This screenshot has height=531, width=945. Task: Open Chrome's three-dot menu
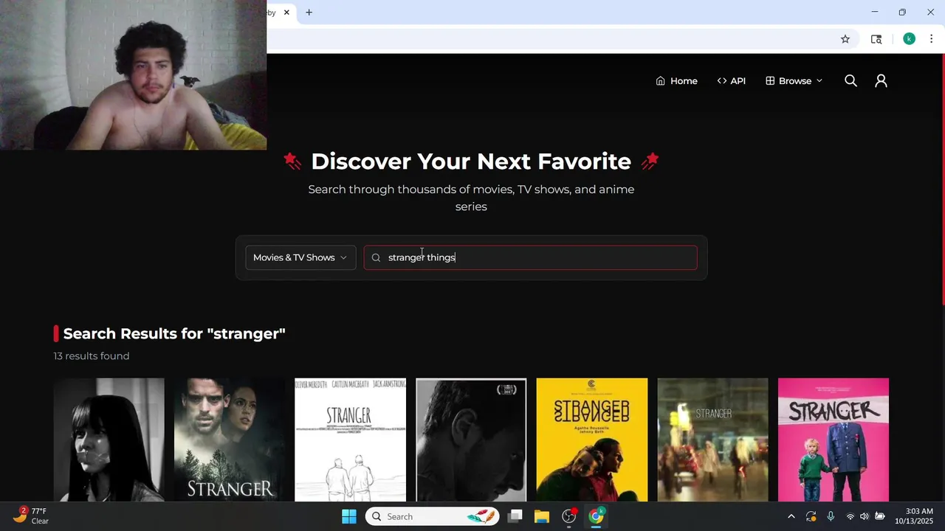tap(931, 39)
